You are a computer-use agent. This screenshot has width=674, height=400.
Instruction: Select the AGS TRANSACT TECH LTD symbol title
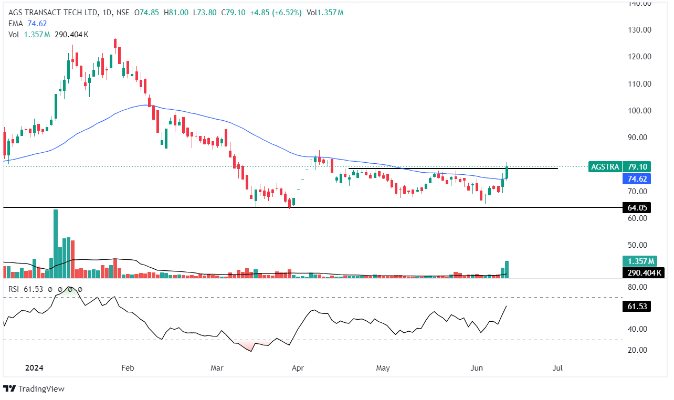pos(54,13)
